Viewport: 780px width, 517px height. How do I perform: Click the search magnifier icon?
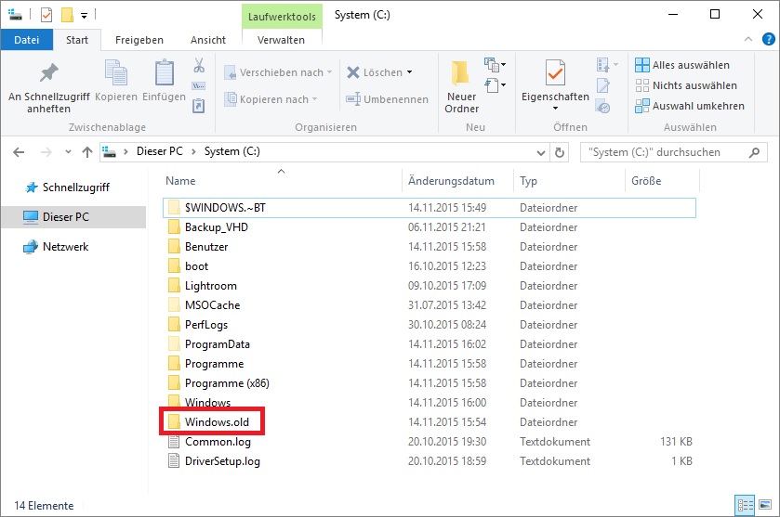click(754, 152)
